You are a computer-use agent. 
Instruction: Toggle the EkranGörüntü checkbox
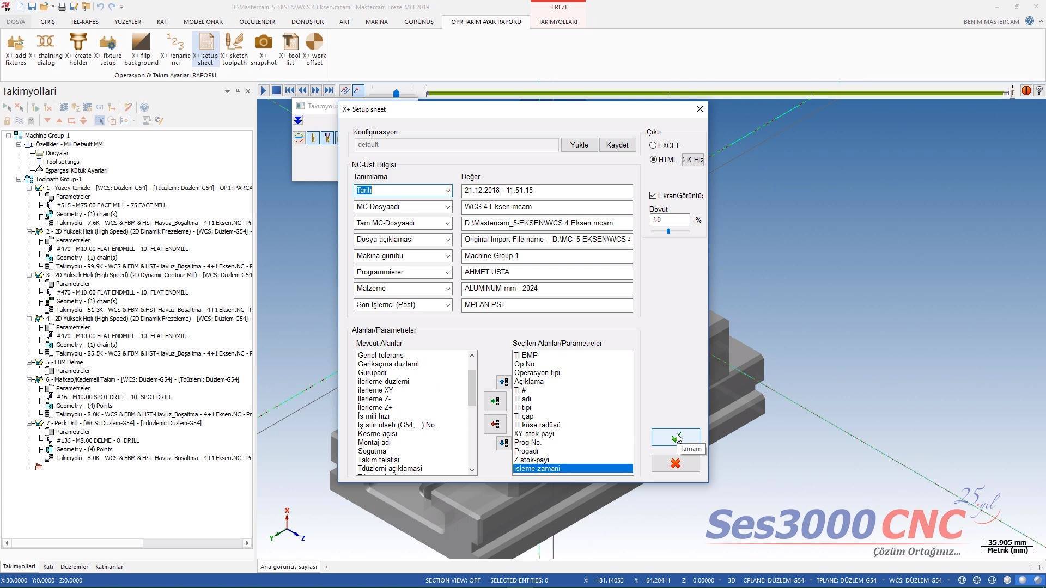tap(653, 195)
